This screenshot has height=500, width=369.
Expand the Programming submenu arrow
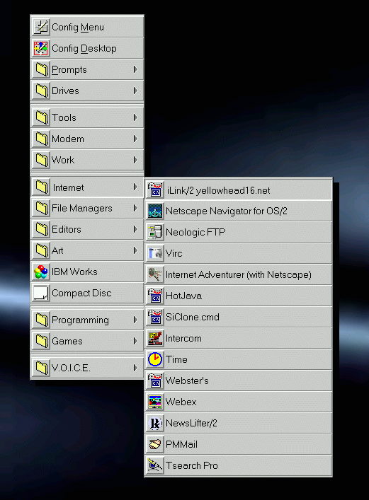coord(135,320)
